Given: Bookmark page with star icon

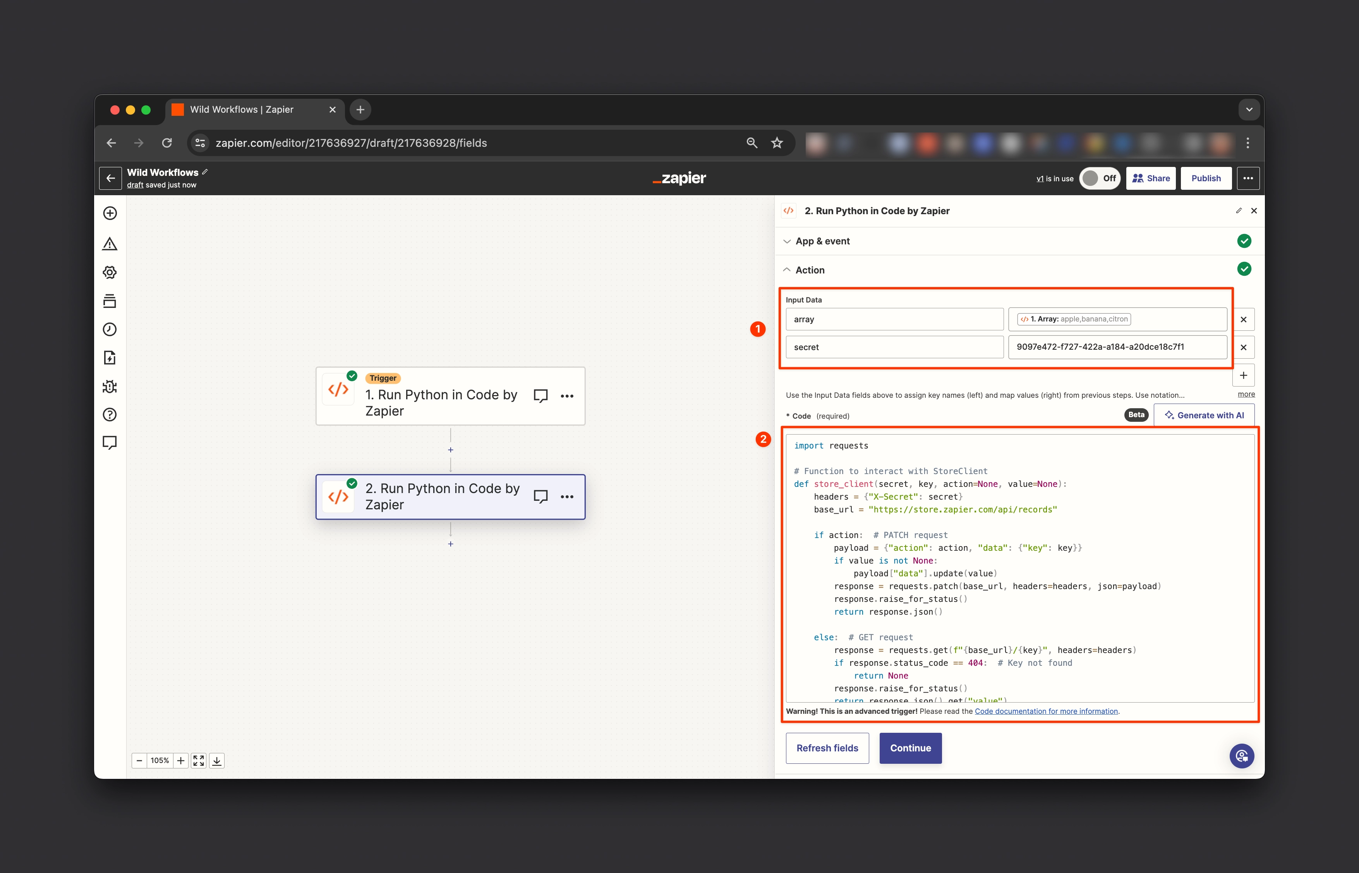Looking at the screenshot, I should [777, 143].
